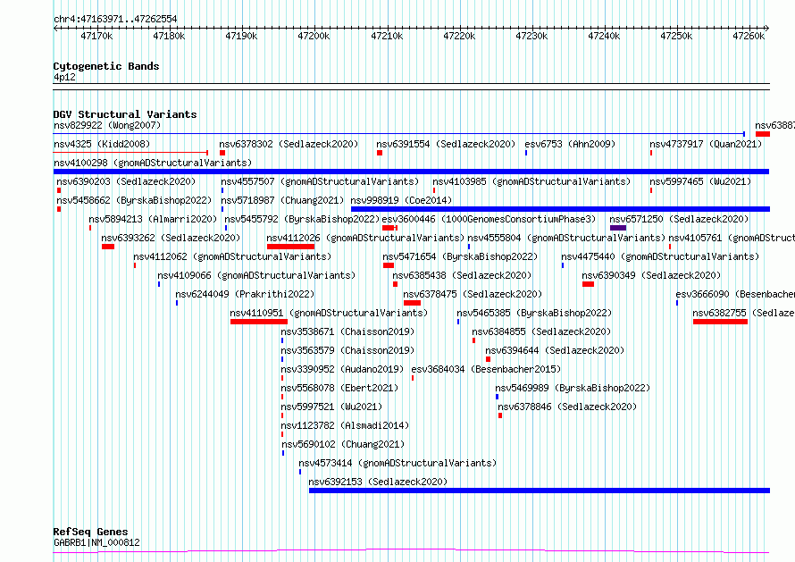This screenshot has height=562, width=795.
Task: Click nsv5894213 (Almarri2020) variant
Action: [153, 219]
